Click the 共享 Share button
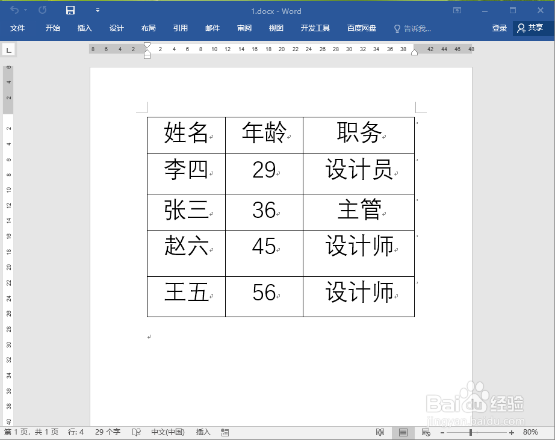This screenshot has width=555, height=440. tap(532, 28)
